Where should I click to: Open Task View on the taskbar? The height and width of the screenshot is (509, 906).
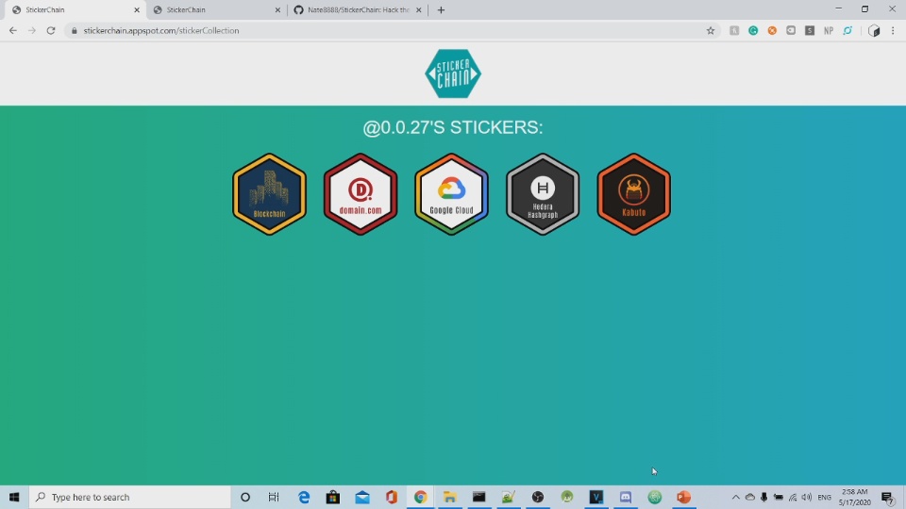(x=274, y=497)
